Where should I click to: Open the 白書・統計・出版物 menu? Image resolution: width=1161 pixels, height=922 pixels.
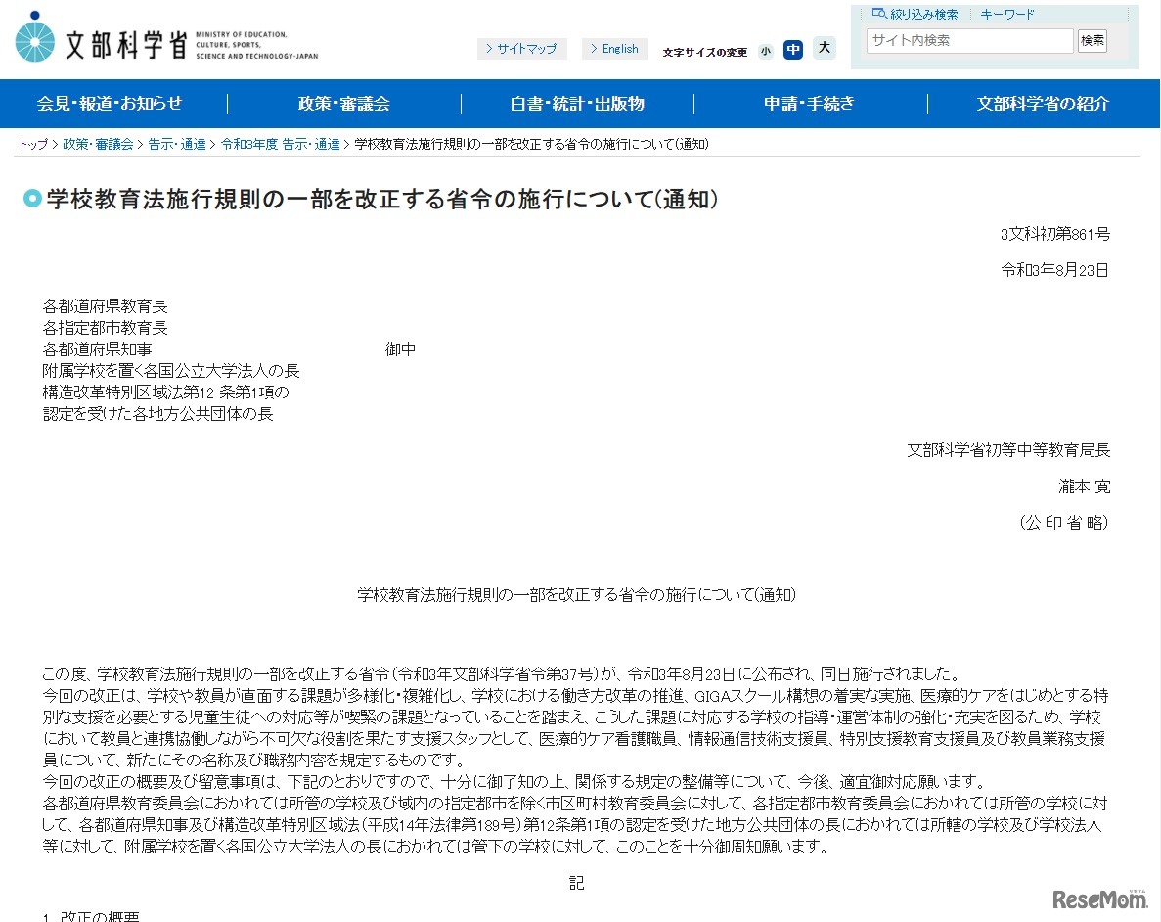click(576, 104)
